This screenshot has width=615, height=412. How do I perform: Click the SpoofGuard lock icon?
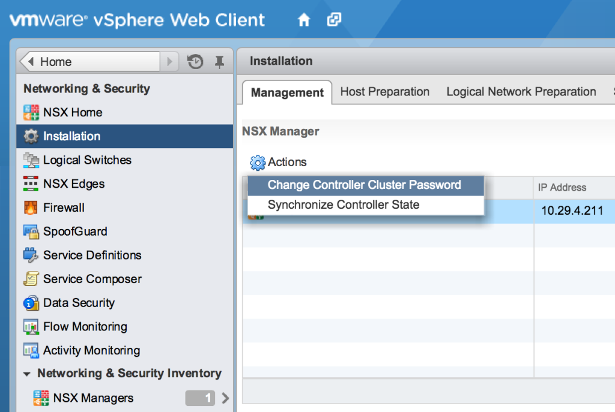[x=31, y=231]
